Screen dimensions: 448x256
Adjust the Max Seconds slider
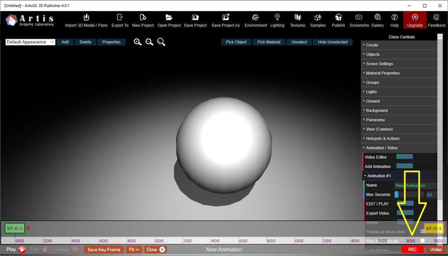[x=409, y=195]
